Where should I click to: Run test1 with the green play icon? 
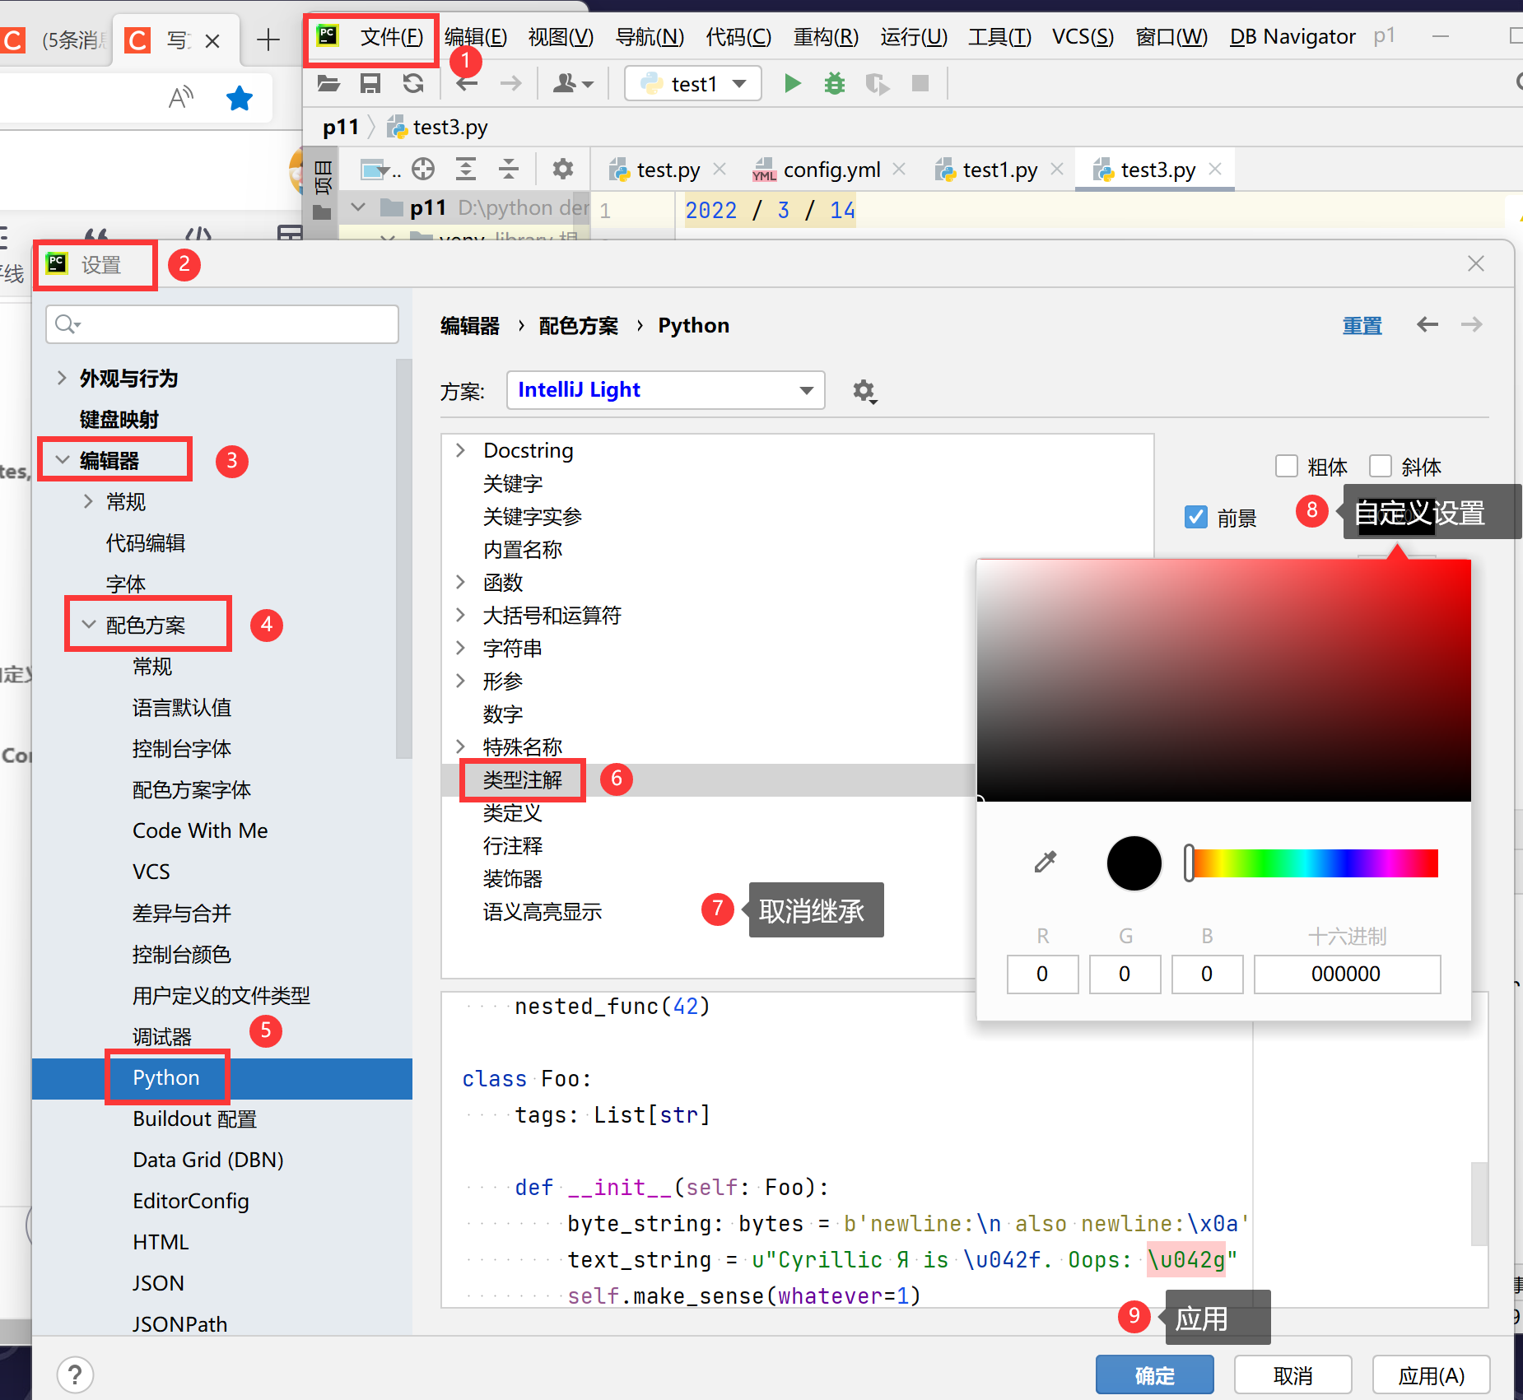[792, 83]
